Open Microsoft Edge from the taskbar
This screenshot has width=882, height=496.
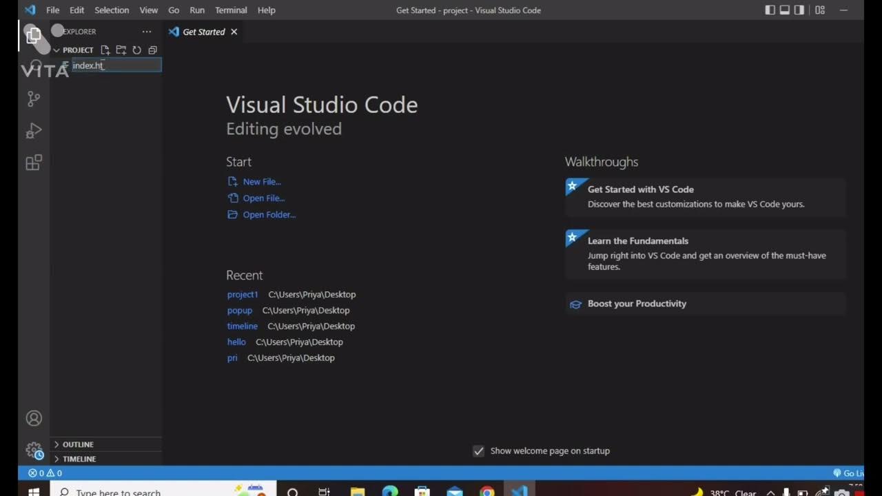(x=390, y=492)
